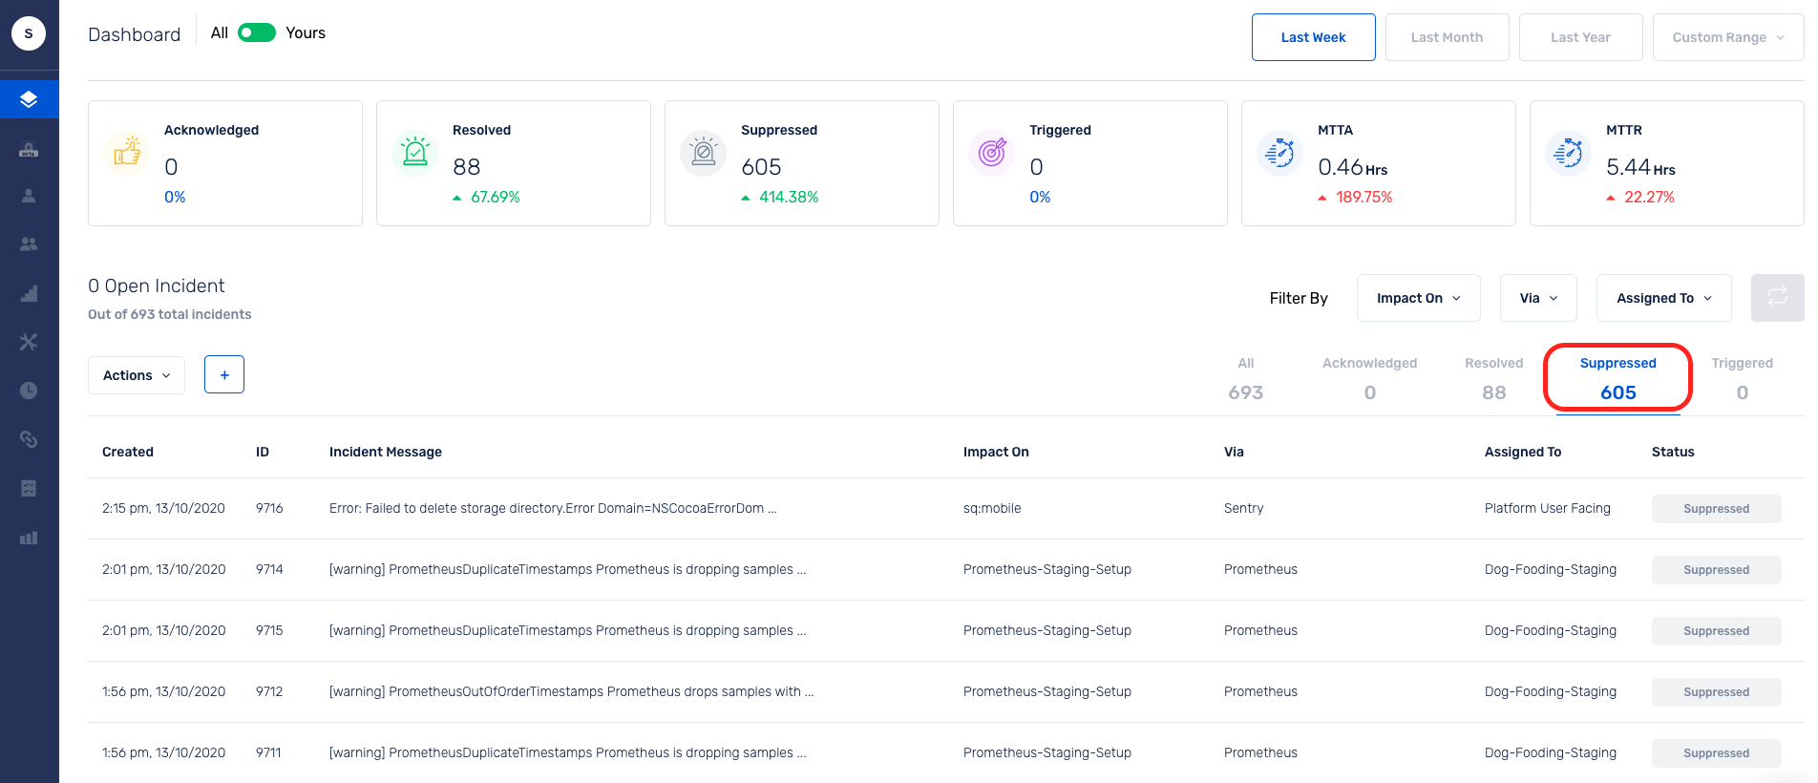Toggle the All/Yours switch

pos(257,32)
